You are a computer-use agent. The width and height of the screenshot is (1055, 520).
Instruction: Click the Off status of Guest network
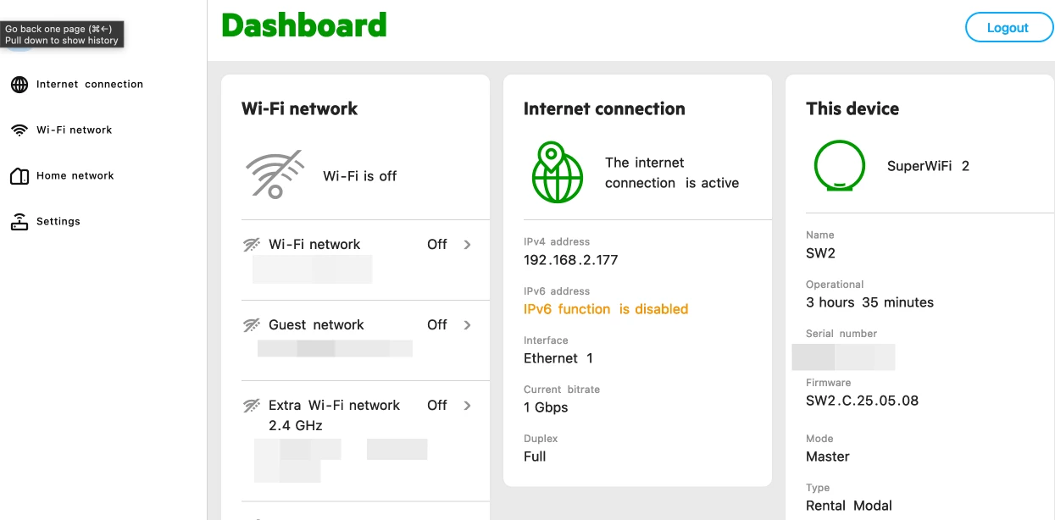[x=436, y=325]
